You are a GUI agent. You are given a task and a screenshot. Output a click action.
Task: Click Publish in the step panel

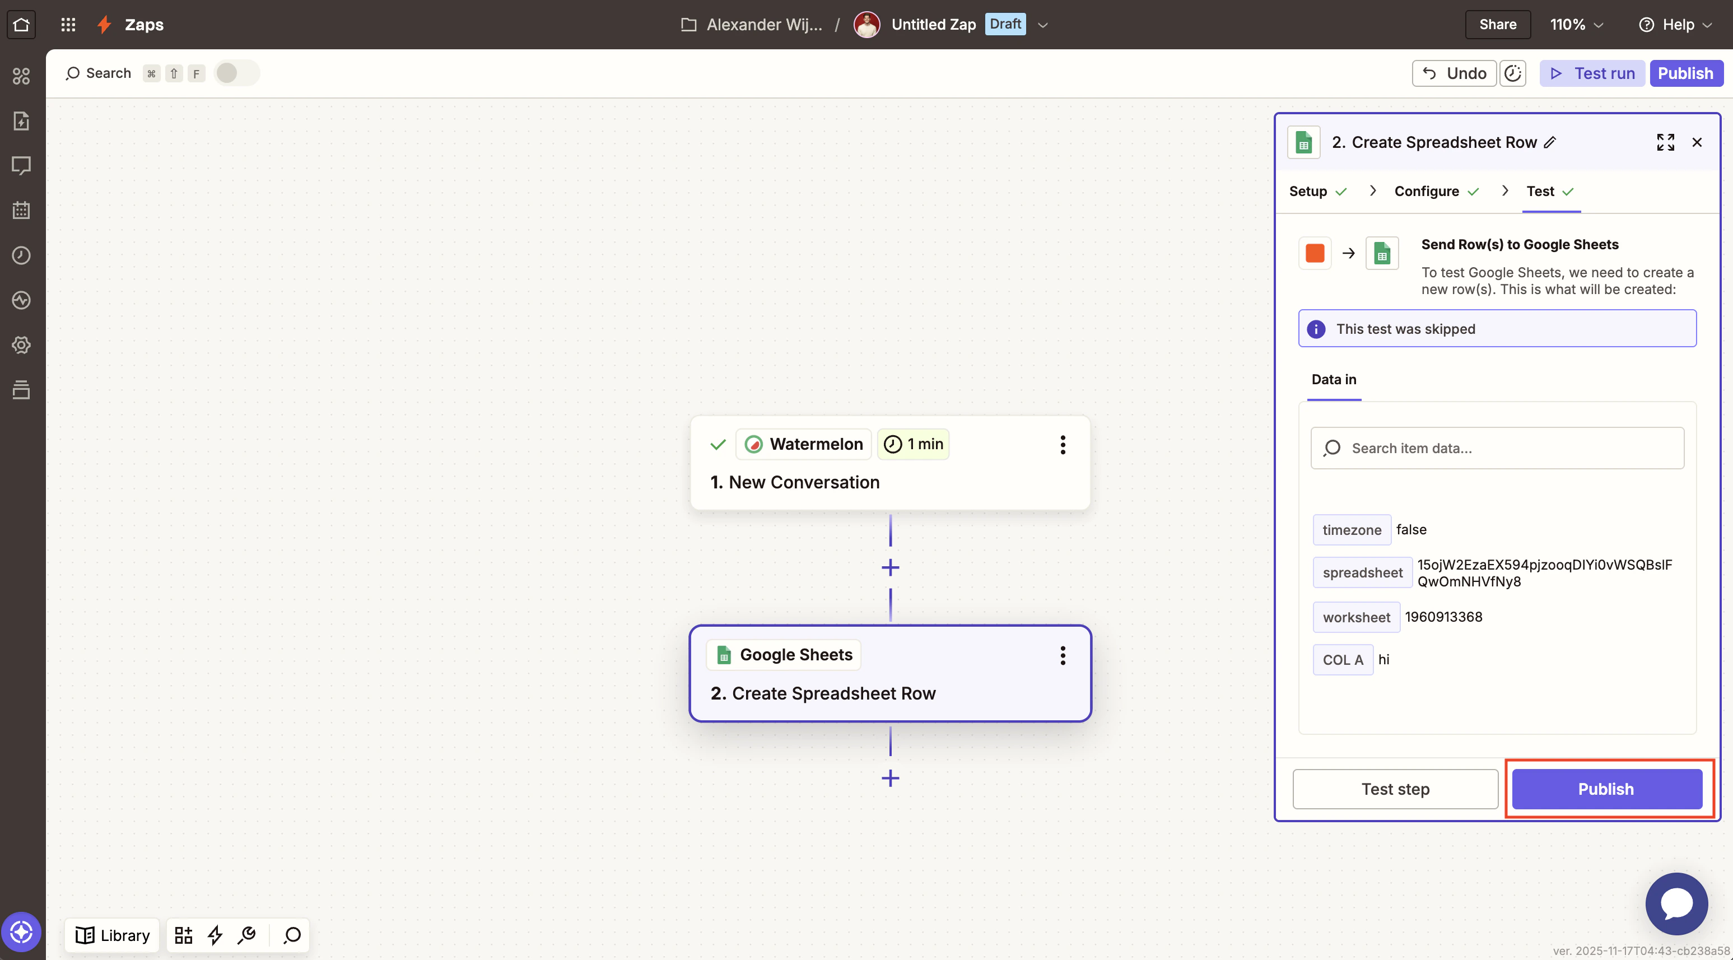point(1606,790)
